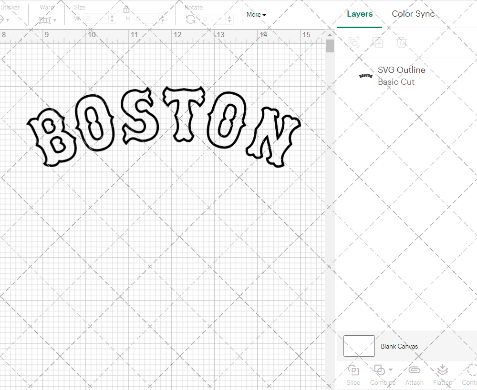The width and height of the screenshot is (477, 390).
Task: Click the duplicate layer icon
Action: [354, 43]
